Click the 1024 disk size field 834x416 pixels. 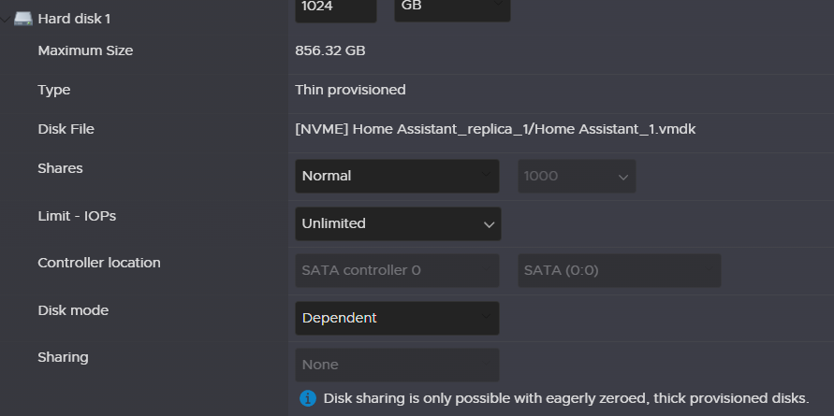(x=336, y=10)
